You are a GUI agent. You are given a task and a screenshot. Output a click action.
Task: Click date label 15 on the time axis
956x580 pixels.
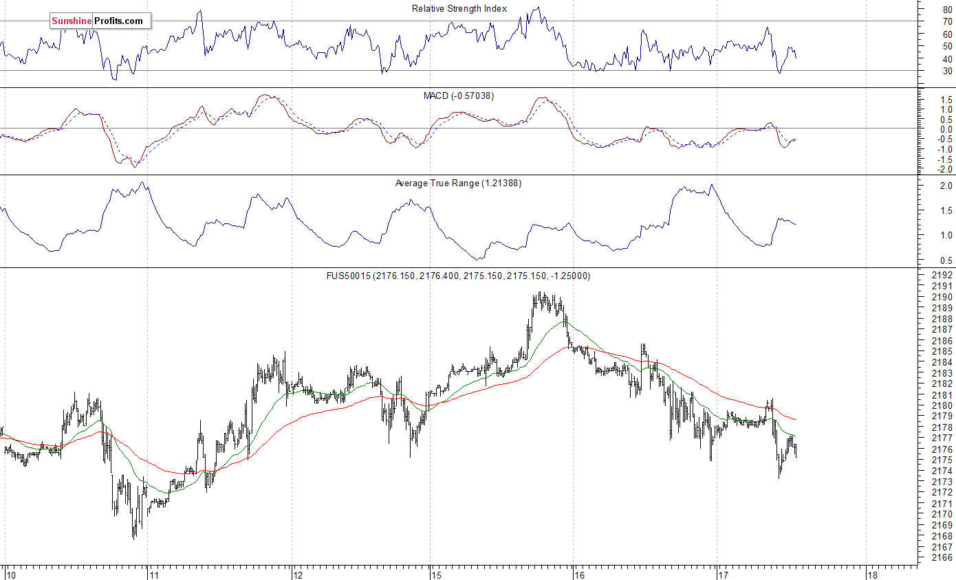click(437, 575)
